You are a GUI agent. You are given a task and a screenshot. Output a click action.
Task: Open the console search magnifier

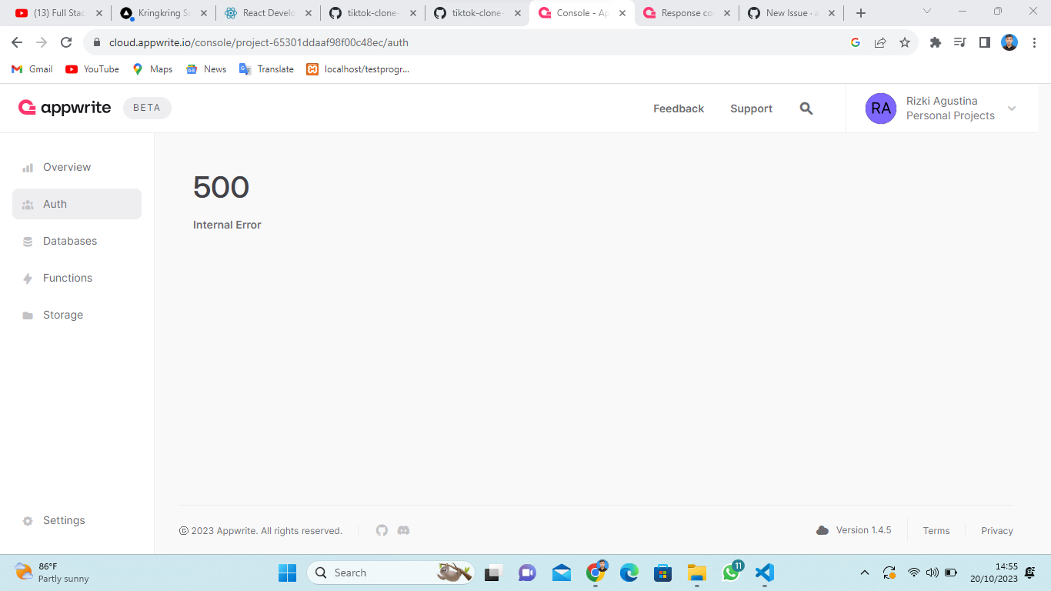tap(806, 109)
